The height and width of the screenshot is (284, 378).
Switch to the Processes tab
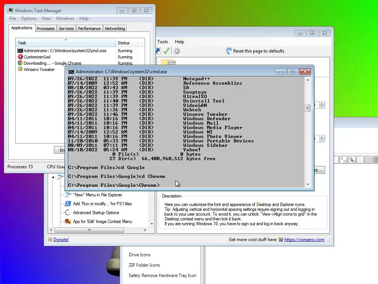(45, 28)
